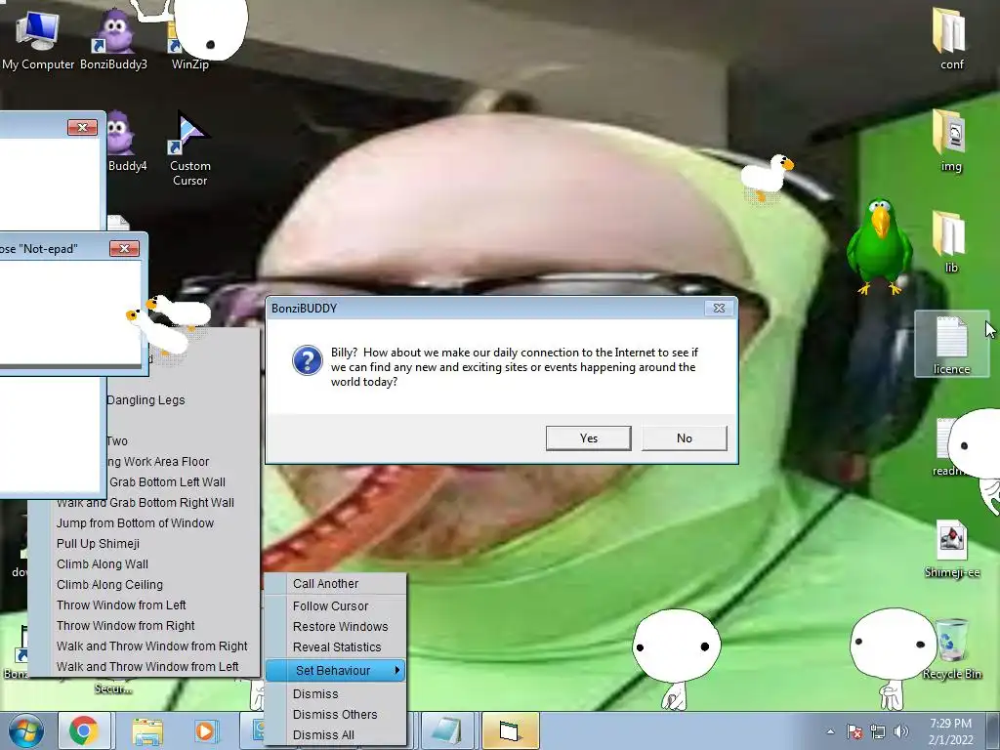Open the Recycle Bin
The height and width of the screenshot is (750, 1000).
click(x=951, y=648)
